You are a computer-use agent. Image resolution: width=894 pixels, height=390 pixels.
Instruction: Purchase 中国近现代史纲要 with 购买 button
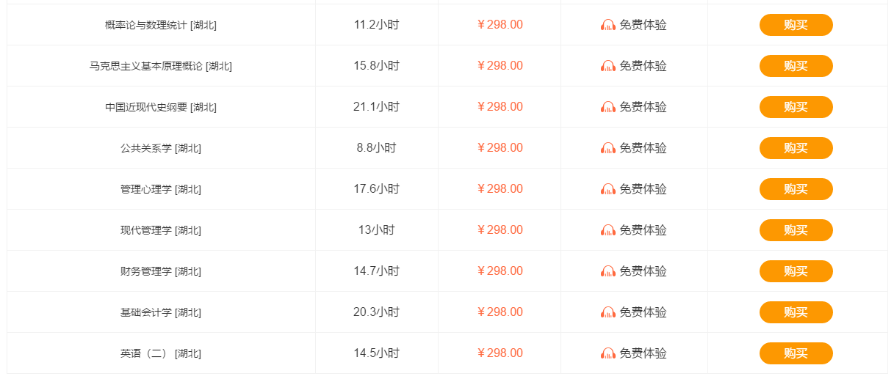coord(796,107)
